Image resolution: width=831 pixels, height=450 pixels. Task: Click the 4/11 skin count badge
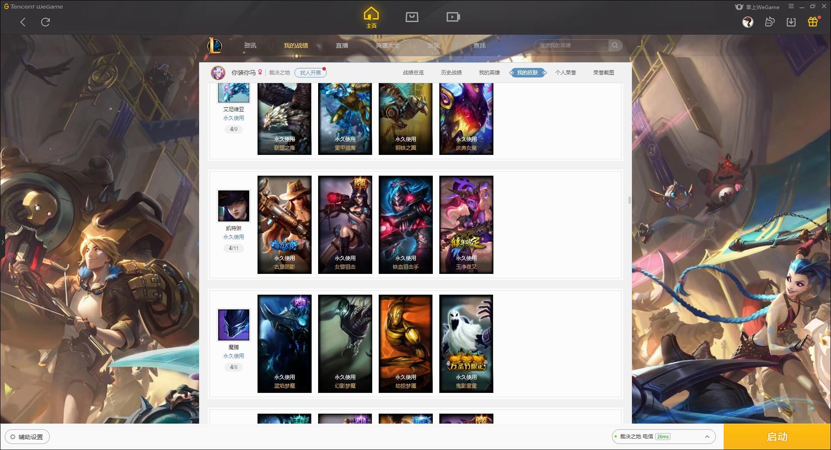pyautogui.click(x=234, y=248)
